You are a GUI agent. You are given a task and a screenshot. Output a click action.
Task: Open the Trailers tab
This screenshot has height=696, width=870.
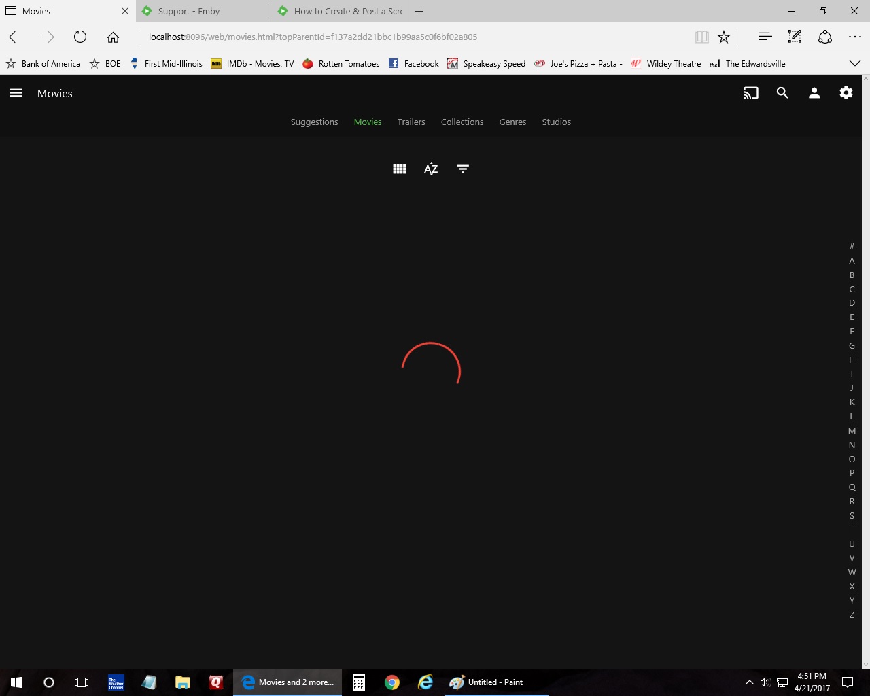coord(411,122)
